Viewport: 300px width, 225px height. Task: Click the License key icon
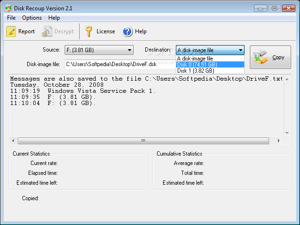(x=89, y=31)
